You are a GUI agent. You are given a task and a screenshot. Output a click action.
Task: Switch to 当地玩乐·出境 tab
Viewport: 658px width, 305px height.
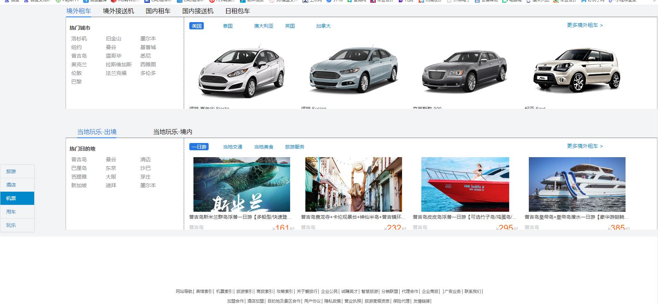click(x=97, y=132)
